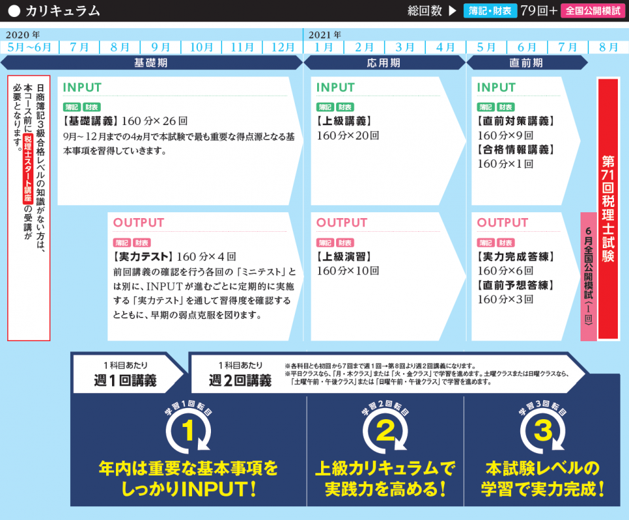
Task: Select the circular arrow number 1 icon
Action: point(188,430)
